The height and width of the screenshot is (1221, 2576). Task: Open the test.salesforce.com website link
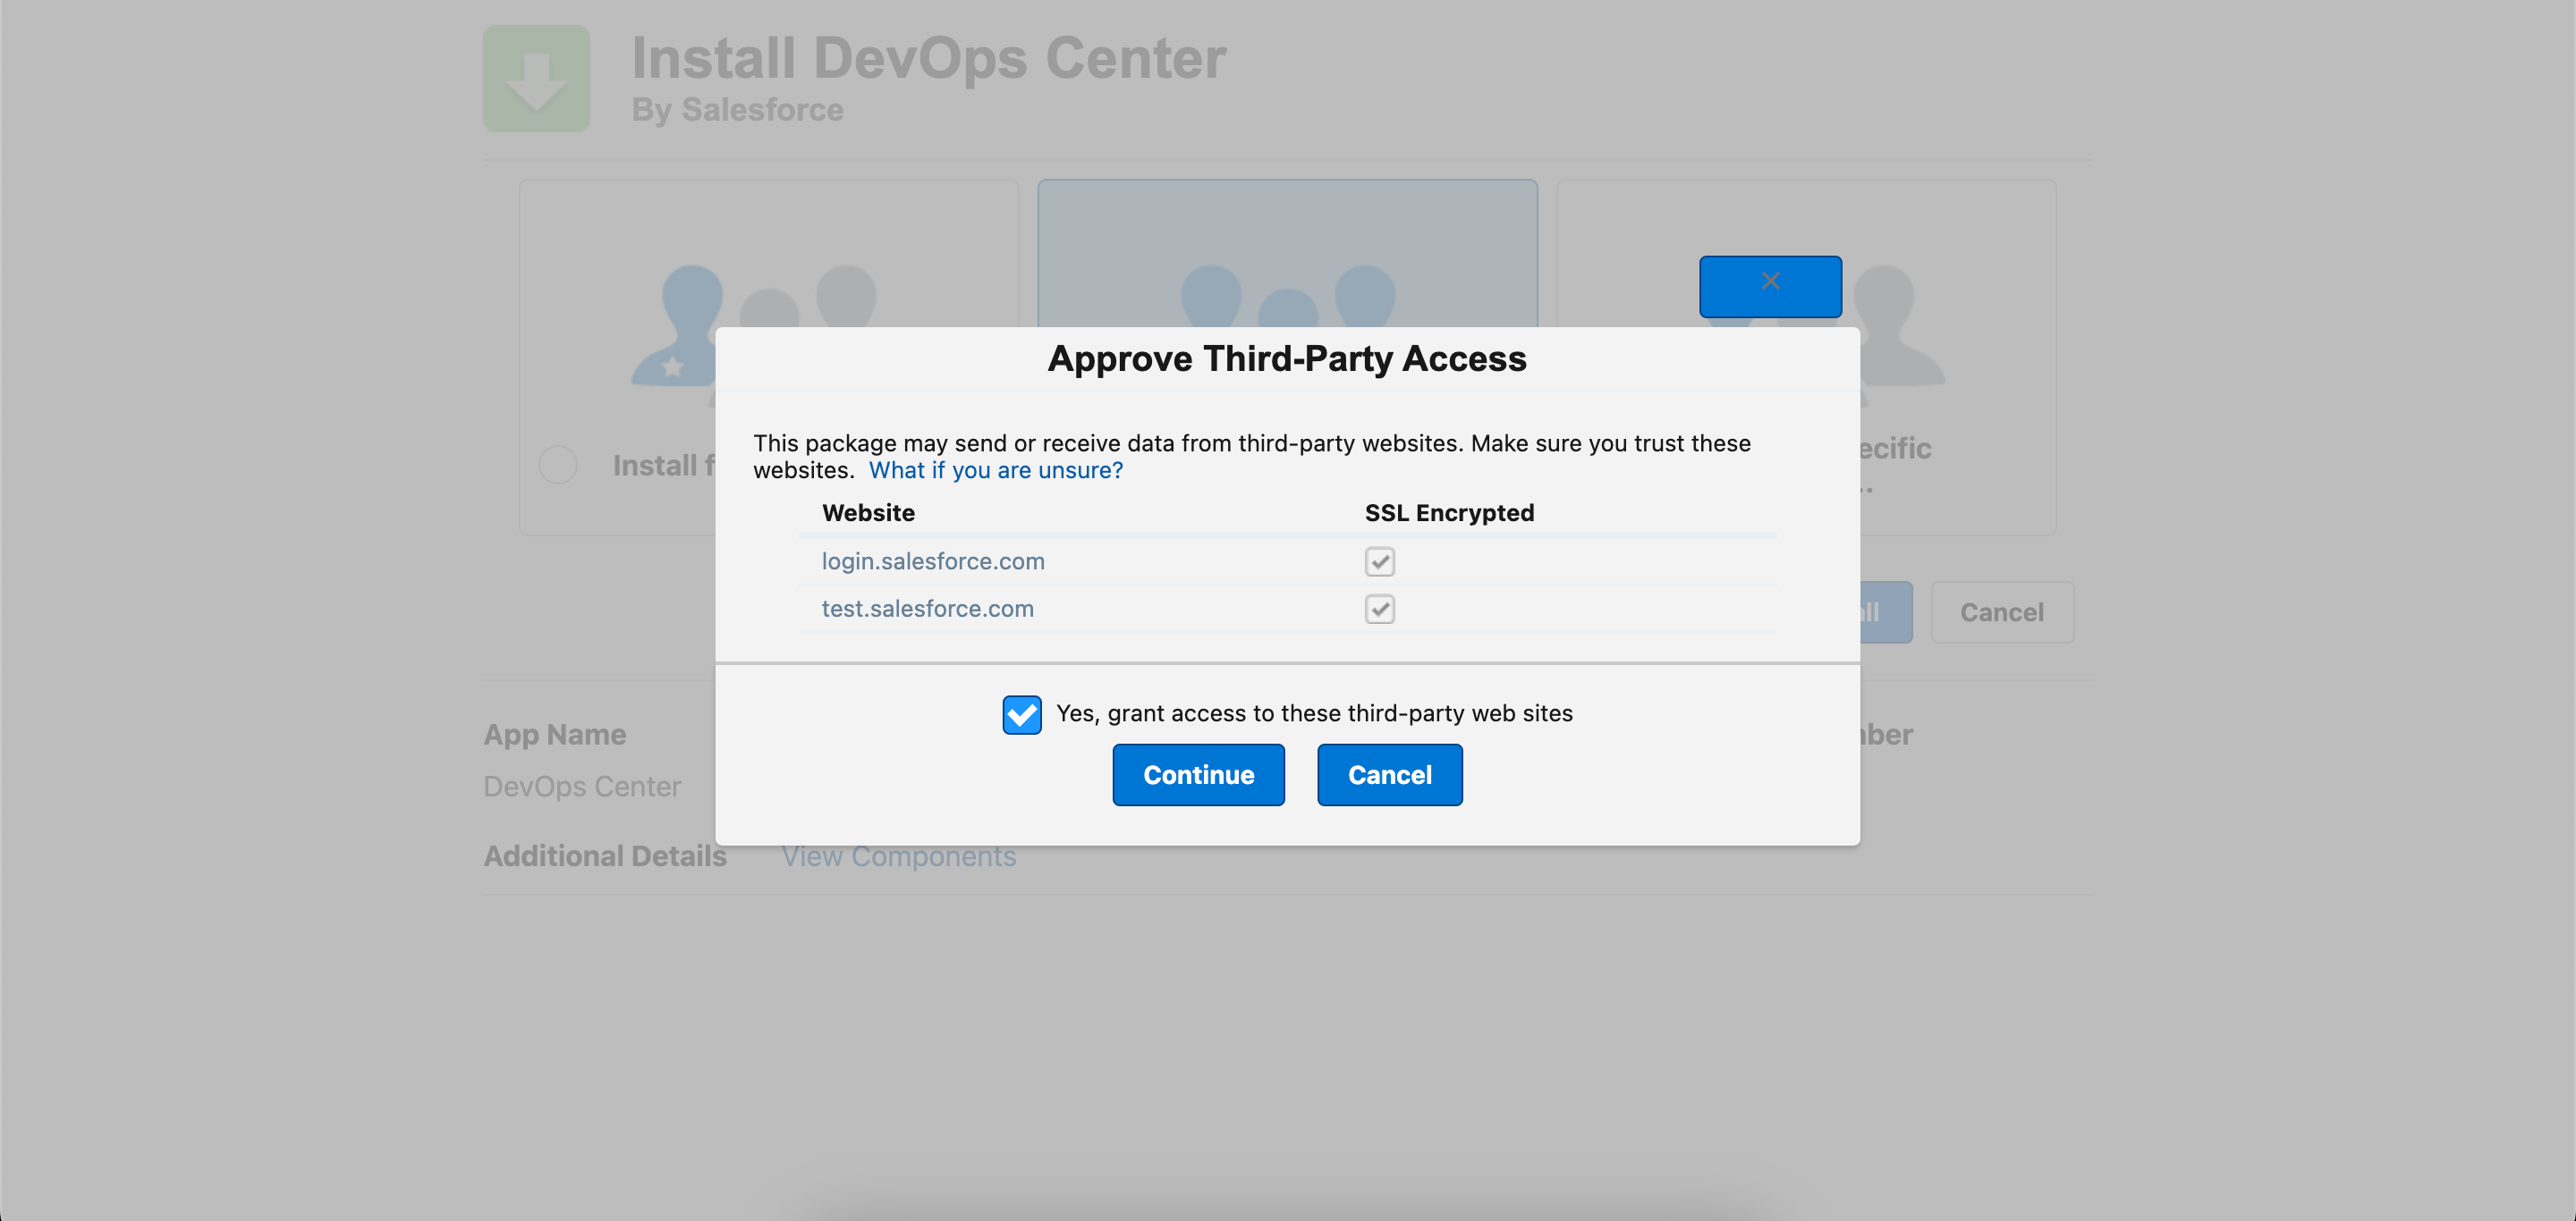tap(927, 609)
